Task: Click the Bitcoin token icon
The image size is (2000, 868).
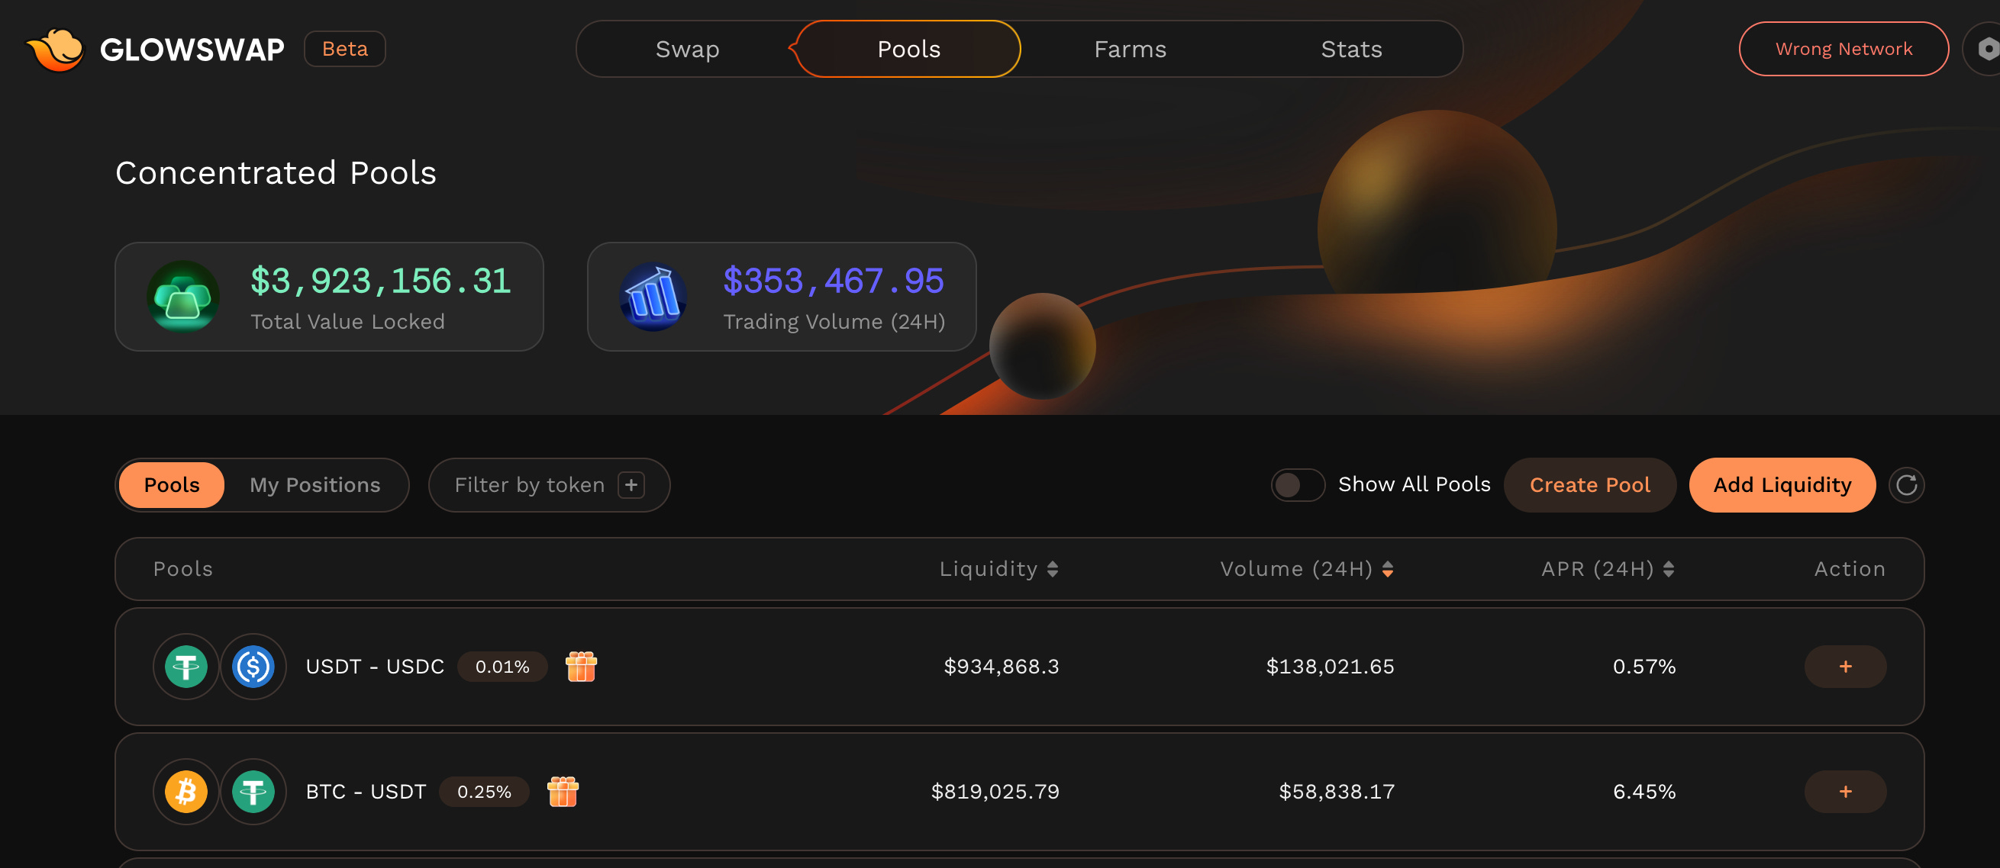Action: pyautogui.click(x=185, y=791)
